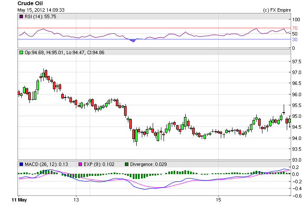
Task: Click the 'RSI (14): 55.75' label
Action: 40,16
